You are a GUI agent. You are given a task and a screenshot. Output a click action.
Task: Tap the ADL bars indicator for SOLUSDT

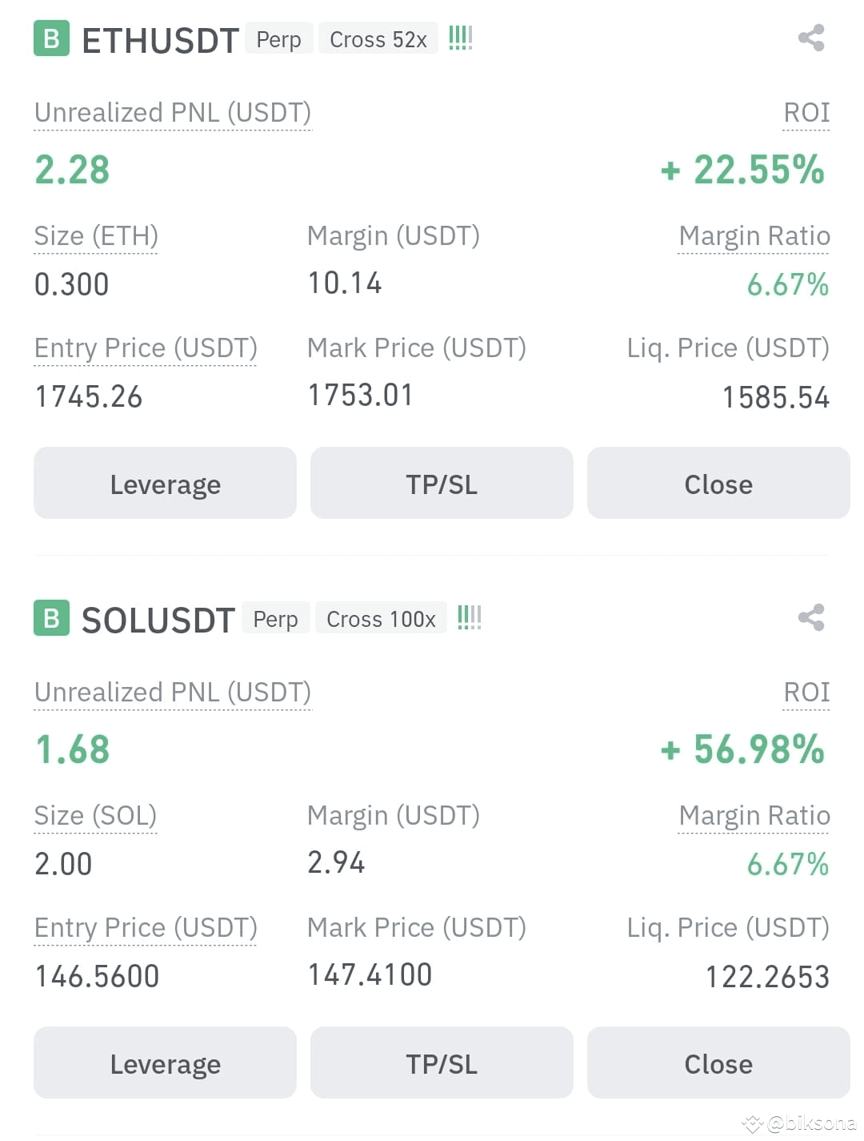pyautogui.click(x=470, y=617)
